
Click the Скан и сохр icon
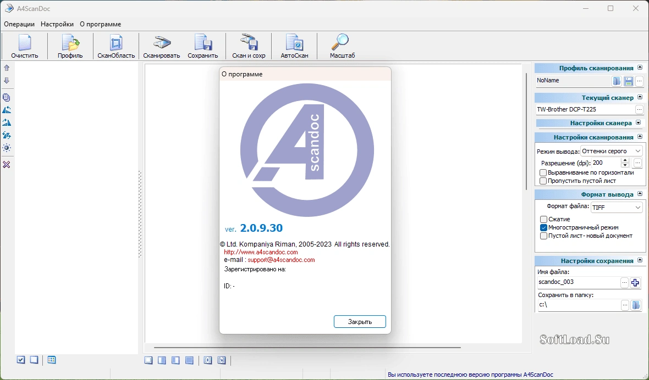coord(249,46)
